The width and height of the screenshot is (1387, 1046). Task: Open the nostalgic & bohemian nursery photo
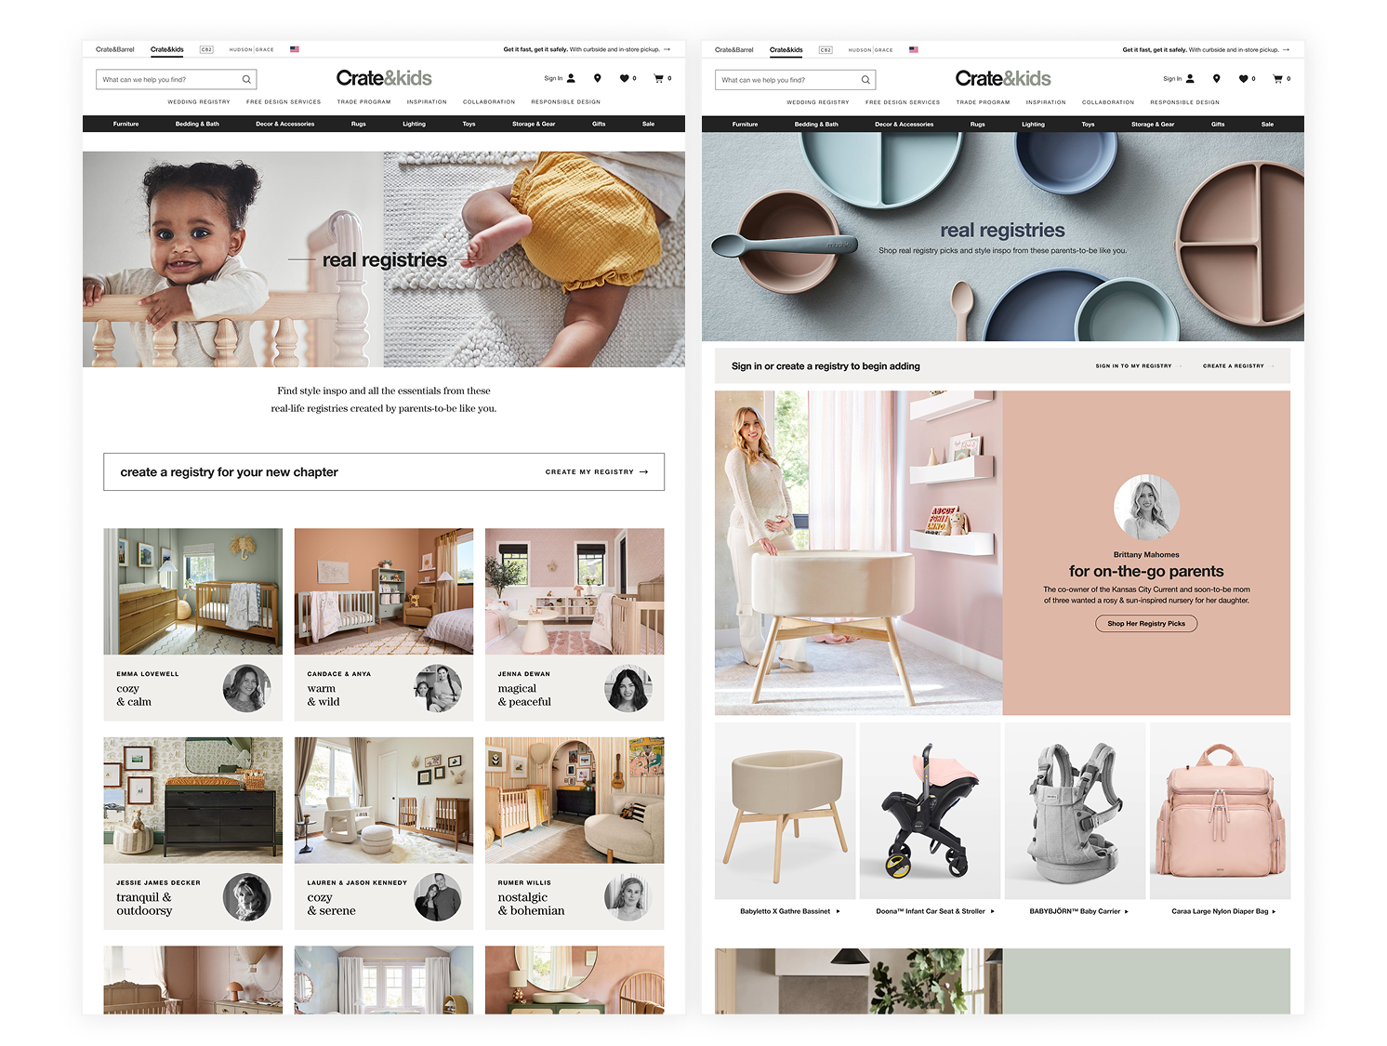click(575, 801)
